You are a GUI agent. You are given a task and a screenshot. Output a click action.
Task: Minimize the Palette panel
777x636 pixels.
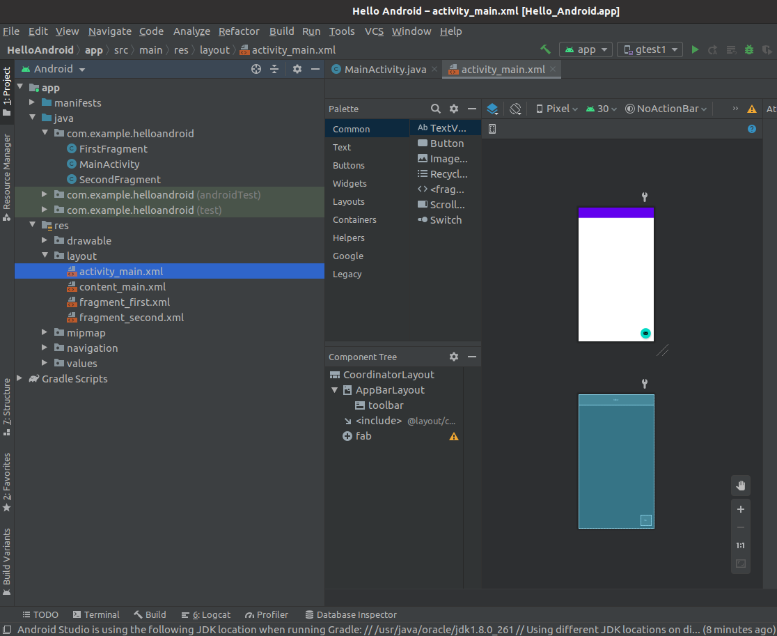tap(472, 109)
